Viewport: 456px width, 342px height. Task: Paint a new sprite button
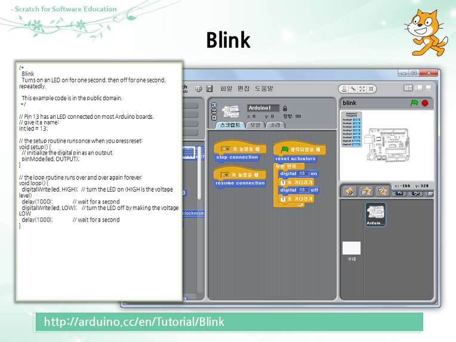350,192
